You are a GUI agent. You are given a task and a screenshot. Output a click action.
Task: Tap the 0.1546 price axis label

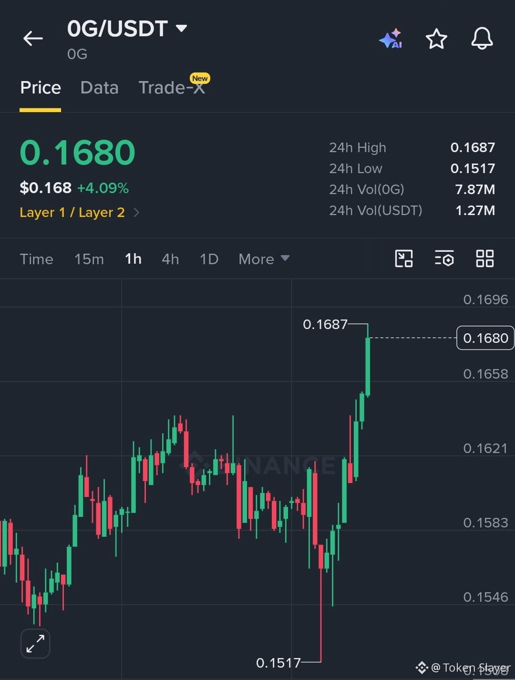click(x=485, y=597)
